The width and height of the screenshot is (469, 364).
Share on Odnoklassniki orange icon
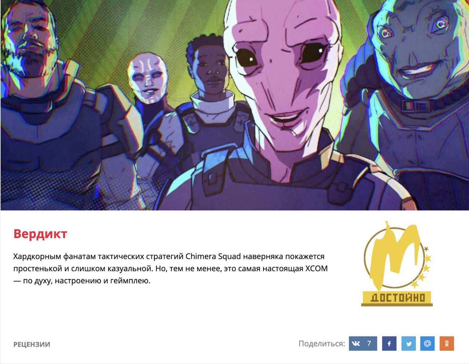(447, 344)
